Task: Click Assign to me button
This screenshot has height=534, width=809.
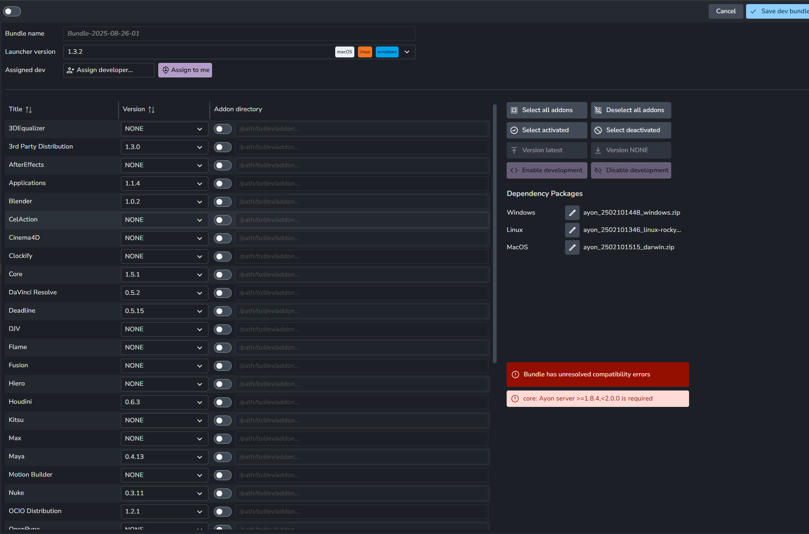Action: pos(185,70)
